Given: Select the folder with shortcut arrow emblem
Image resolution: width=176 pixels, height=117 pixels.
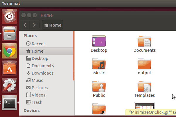Looking at the screenshot, I should click(99, 109).
